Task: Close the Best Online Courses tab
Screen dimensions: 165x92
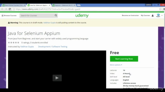Action: pyautogui.click(x=24, y=5)
